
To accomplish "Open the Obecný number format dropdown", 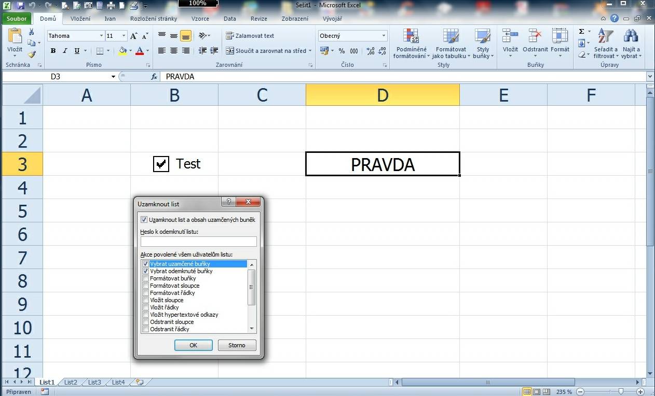I will (x=384, y=36).
